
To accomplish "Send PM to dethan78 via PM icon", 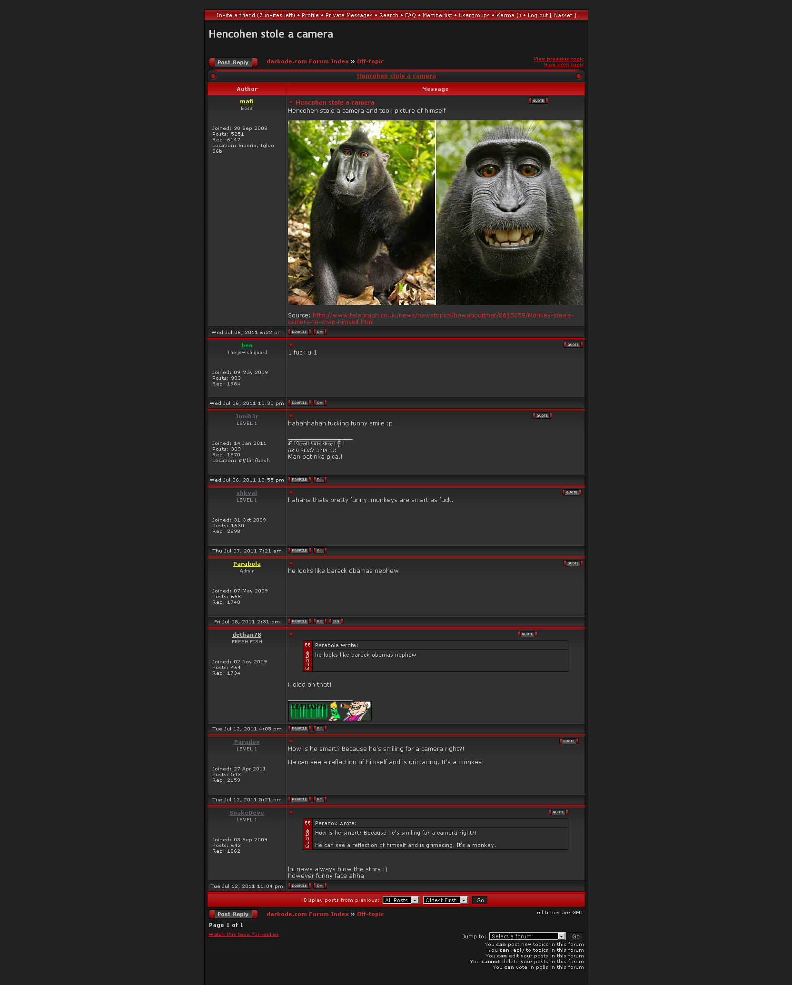I will coord(320,729).
